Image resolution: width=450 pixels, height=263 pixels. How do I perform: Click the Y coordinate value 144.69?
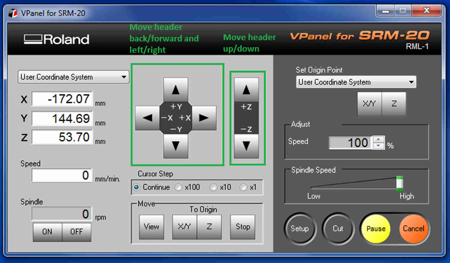click(x=62, y=119)
